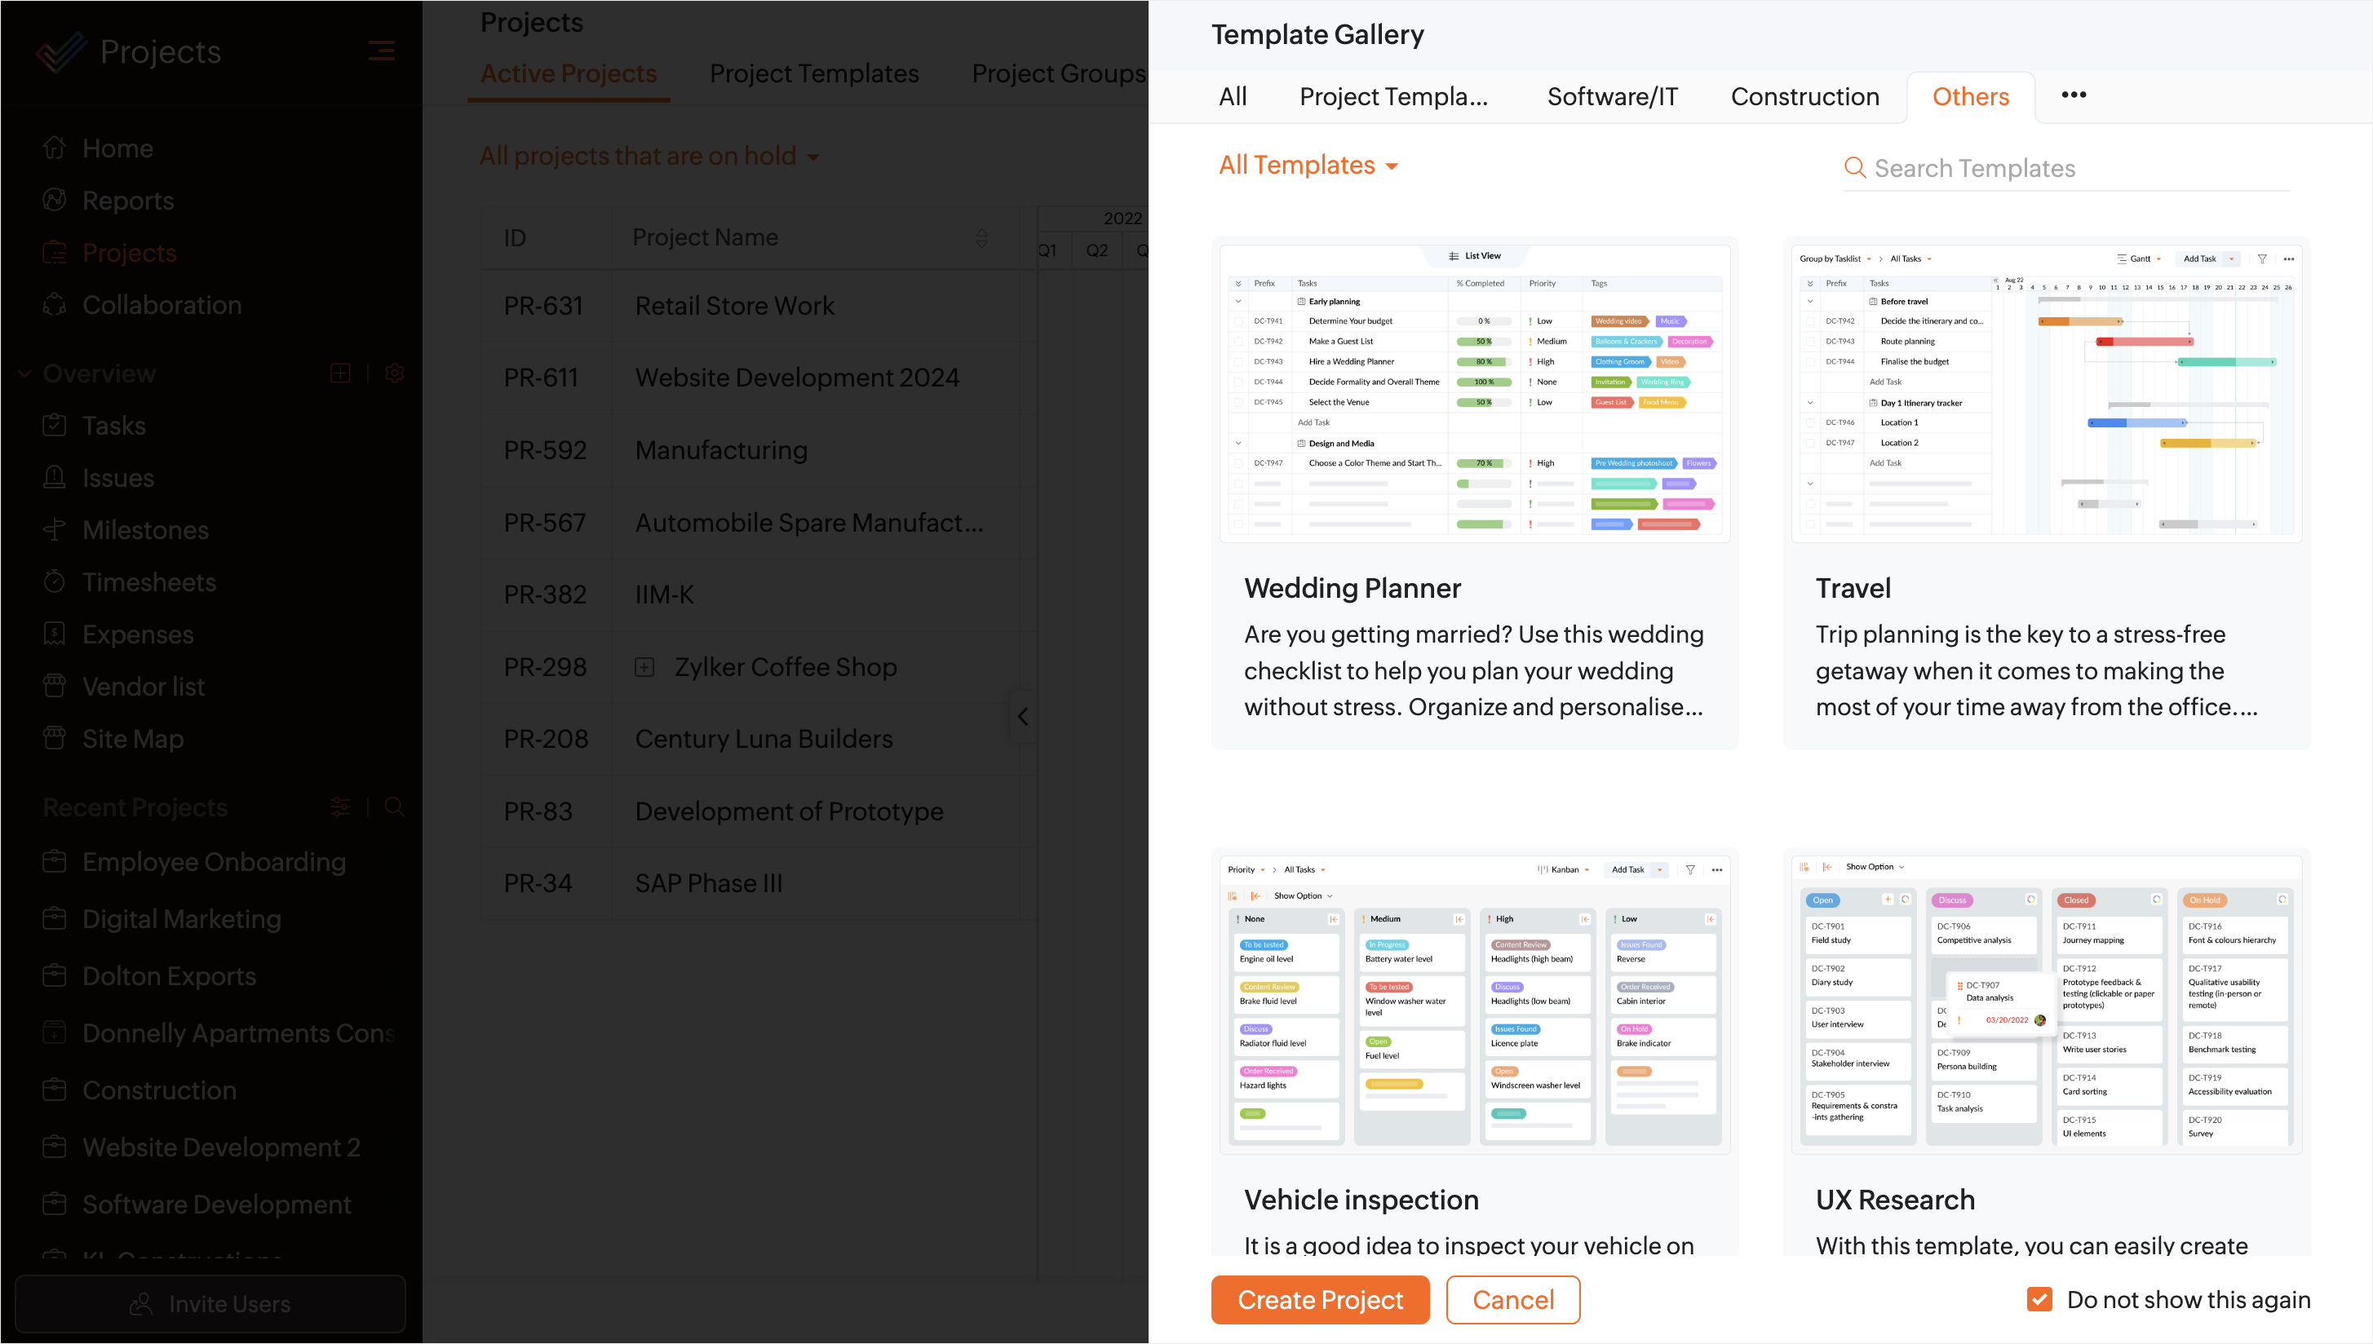This screenshot has width=2373, height=1344.
Task: Uncheck Do not show this again
Action: pos(2039,1299)
